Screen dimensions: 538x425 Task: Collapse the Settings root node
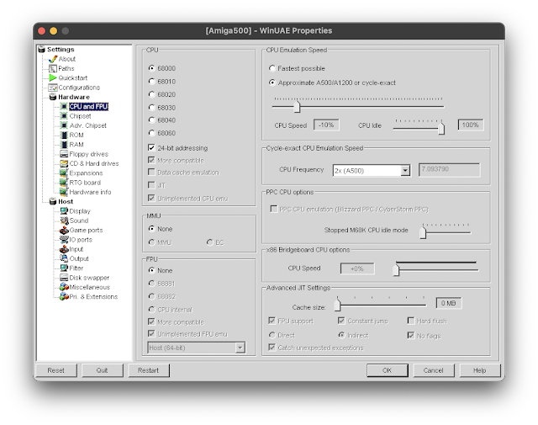41,50
